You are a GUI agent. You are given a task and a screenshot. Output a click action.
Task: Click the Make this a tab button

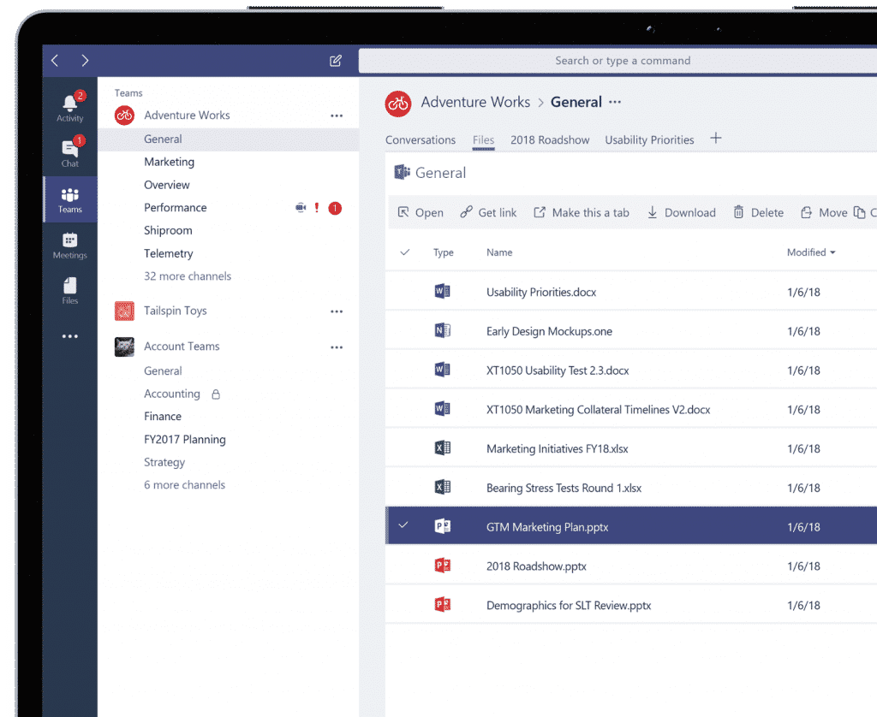click(x=582, y=212)
